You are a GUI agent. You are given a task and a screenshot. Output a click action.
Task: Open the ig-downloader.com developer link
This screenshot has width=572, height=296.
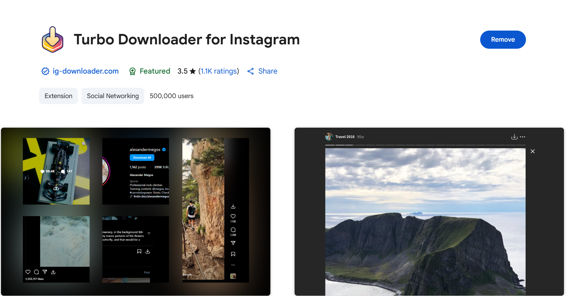(x=85, y=71)
